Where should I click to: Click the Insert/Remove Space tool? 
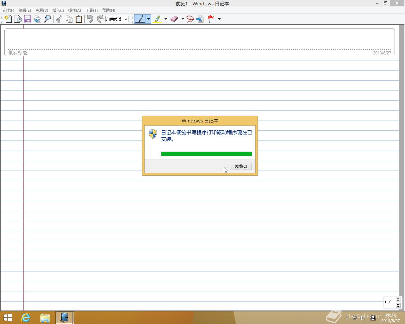click(200, 19)
